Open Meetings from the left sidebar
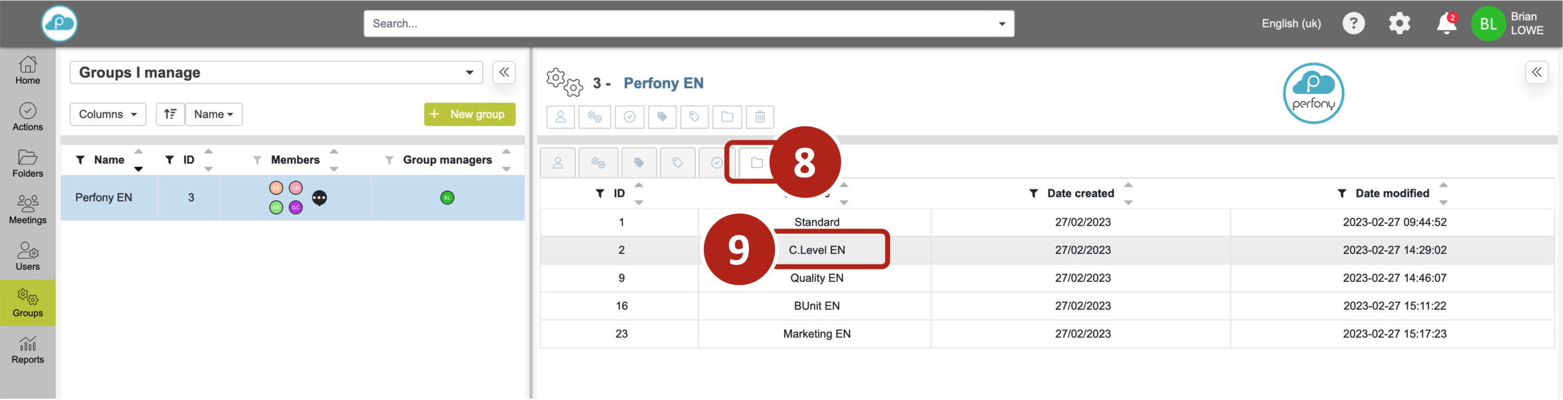Screen dimensions: 1563x400 click(28, 209)
